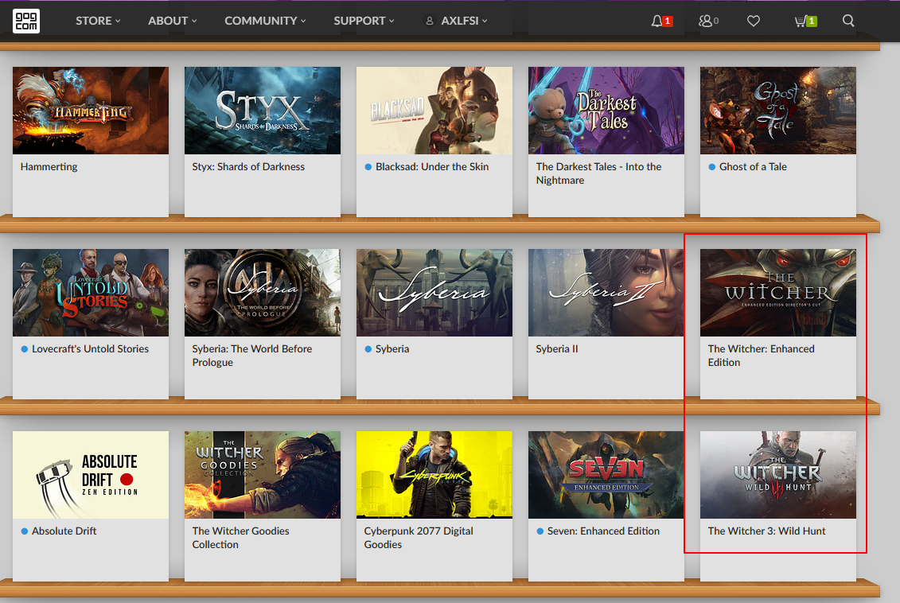Click the search magnifier icon

[848, 21]
